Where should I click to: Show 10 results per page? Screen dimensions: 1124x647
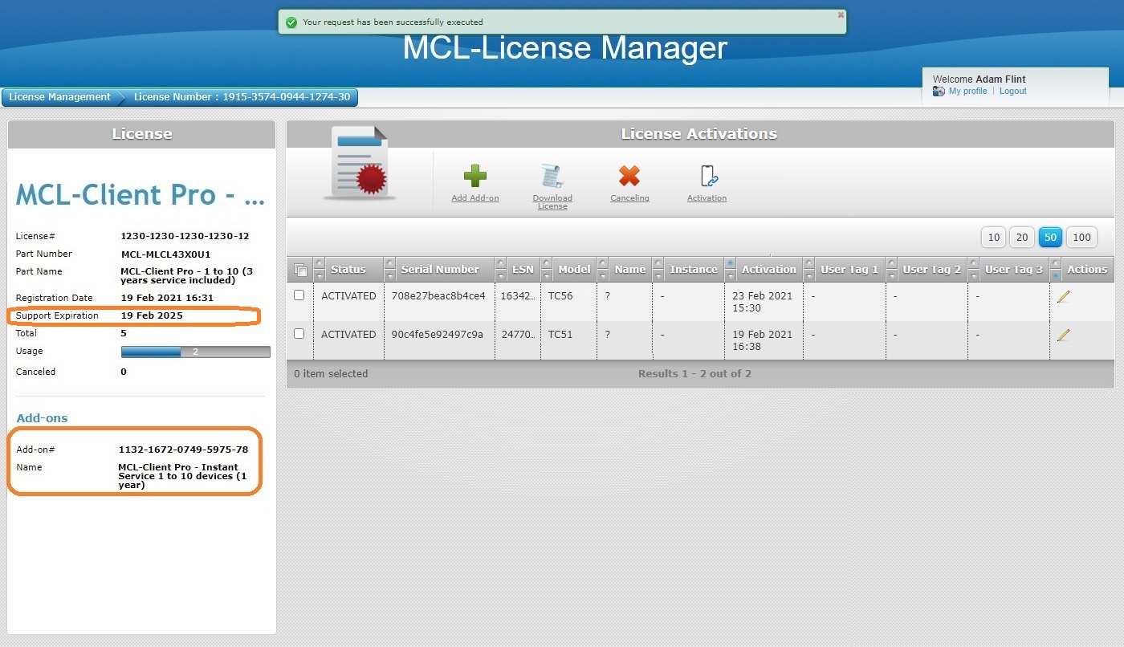point(994,238)
